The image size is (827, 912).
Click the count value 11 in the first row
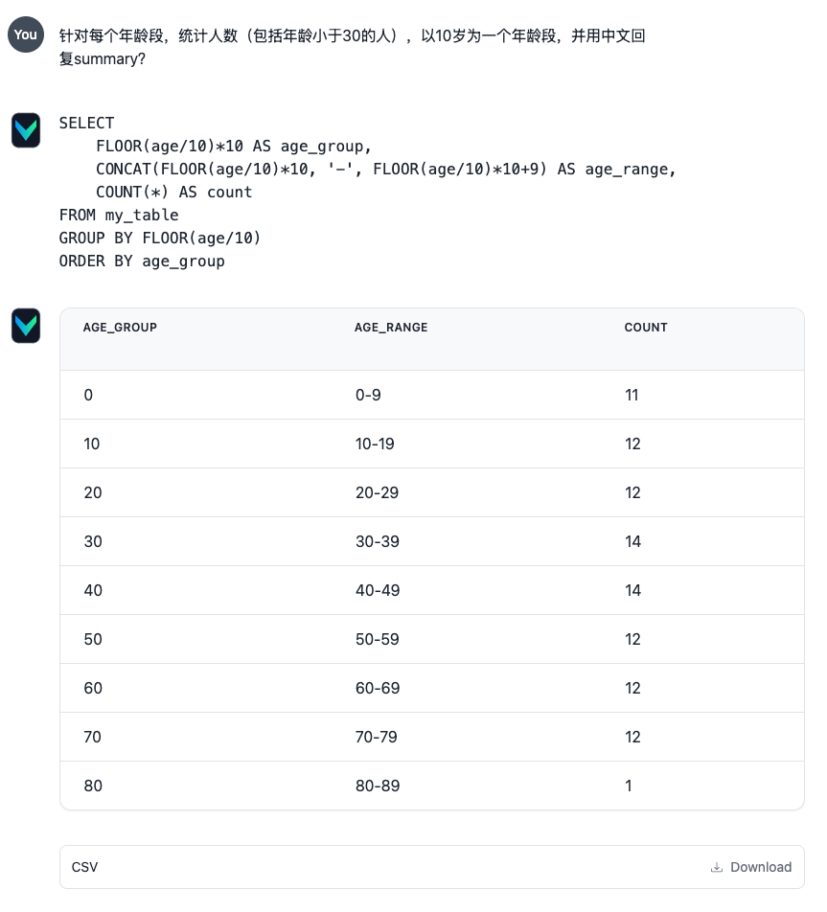click(632, 395)
